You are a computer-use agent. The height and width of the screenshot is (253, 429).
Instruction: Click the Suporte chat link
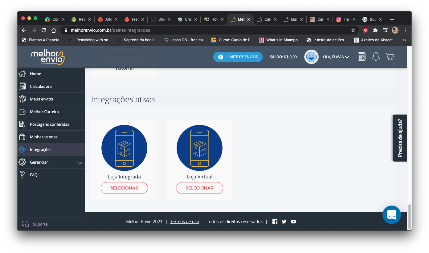pyautogui.click(x=35, y=224)
